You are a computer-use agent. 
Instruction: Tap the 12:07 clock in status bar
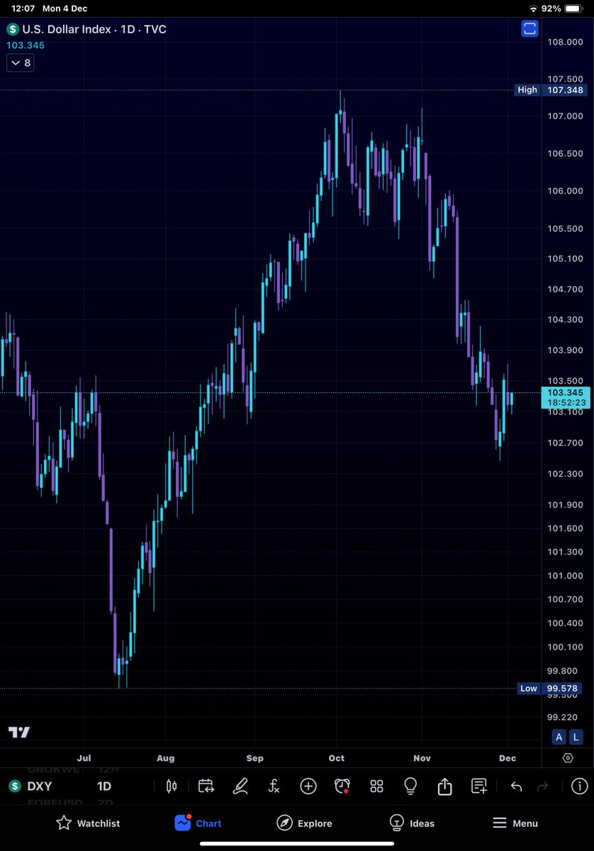(x=22, y=9)
